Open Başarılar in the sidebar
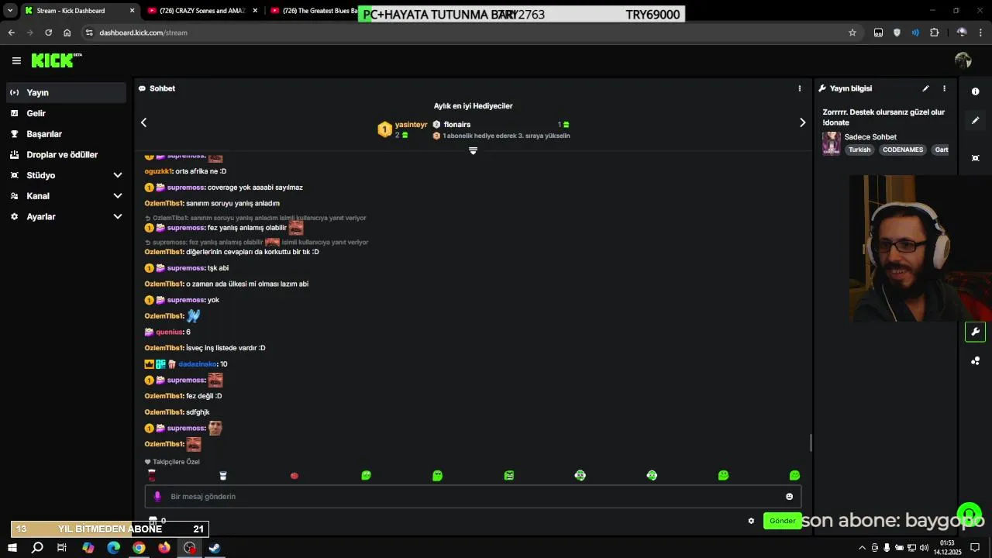992x558 pixels. click(x=66, y=134)
